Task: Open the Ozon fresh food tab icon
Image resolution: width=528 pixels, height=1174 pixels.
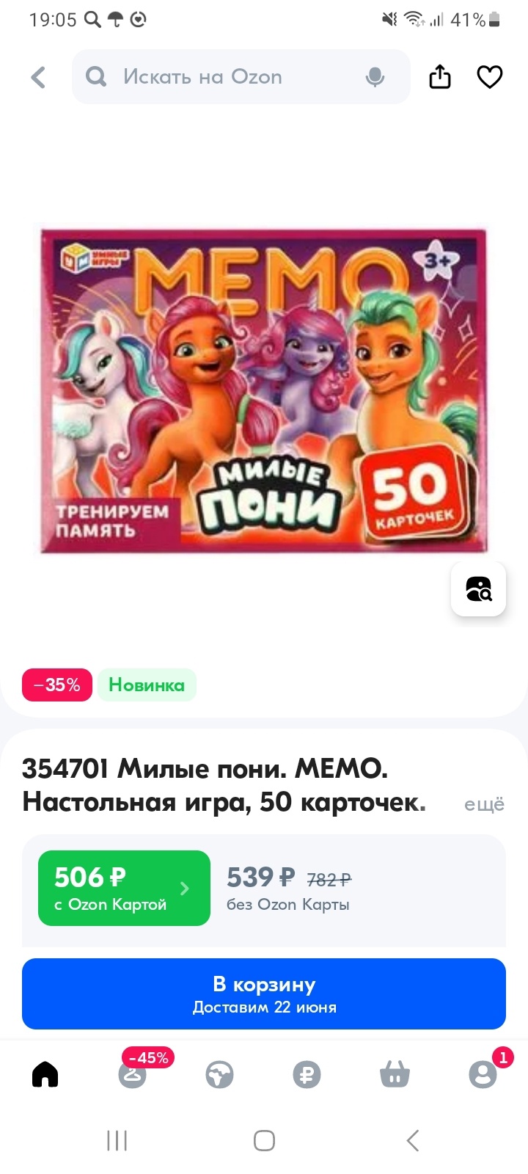Action: tap(219, 1075)
